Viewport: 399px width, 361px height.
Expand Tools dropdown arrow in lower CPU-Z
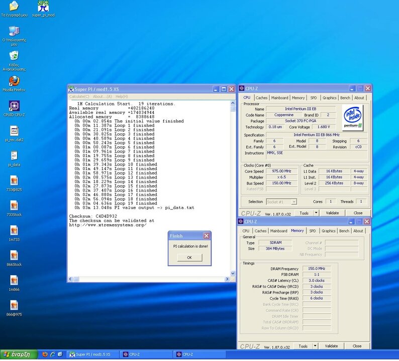tap(315, 346)
